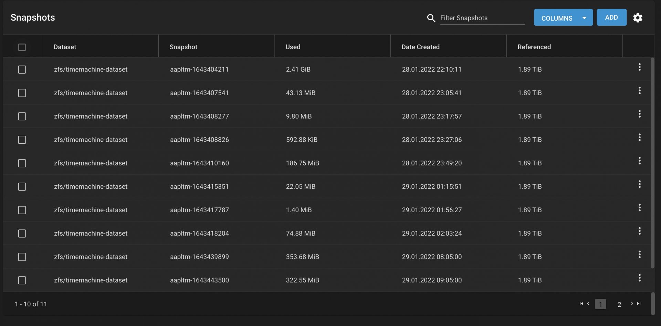The height and width of the screenshot is (326, 661).
Task: Click date 28.01.2022 23:49:20
Action: [x=432, y=163]
